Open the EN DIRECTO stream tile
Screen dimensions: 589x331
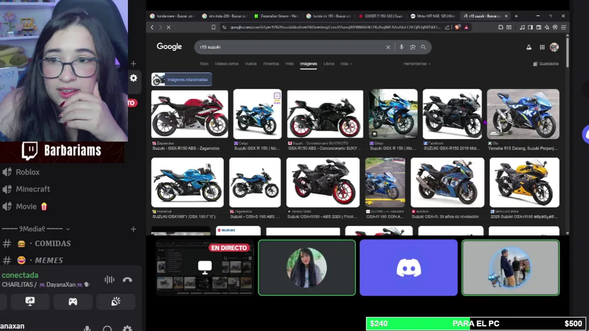click(205, 268)
